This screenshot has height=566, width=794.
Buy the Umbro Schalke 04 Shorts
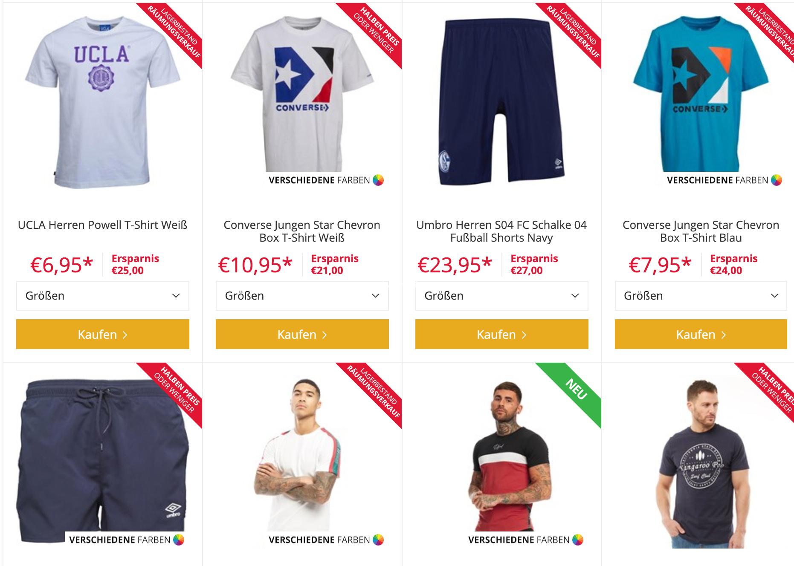click(x=502, y=334)
